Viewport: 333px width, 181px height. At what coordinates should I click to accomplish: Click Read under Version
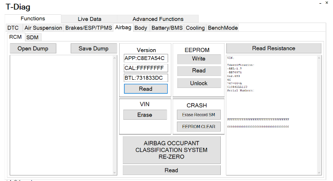coord(145,89)
